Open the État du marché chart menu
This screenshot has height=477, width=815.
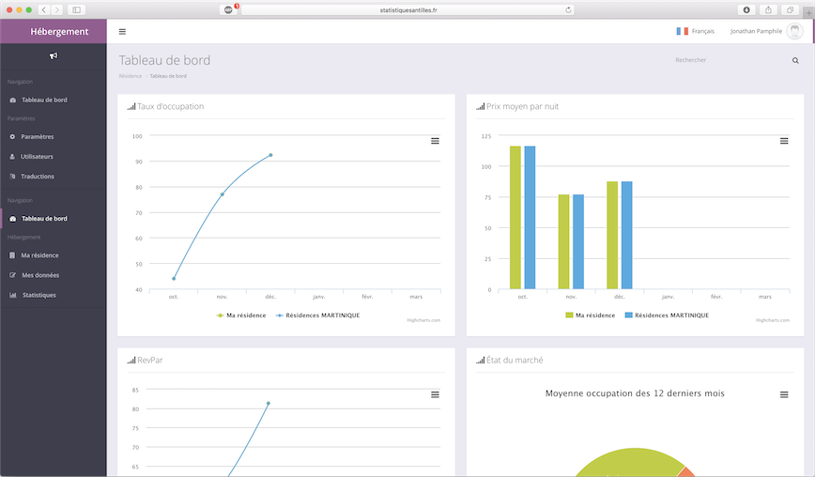point(784,395)
